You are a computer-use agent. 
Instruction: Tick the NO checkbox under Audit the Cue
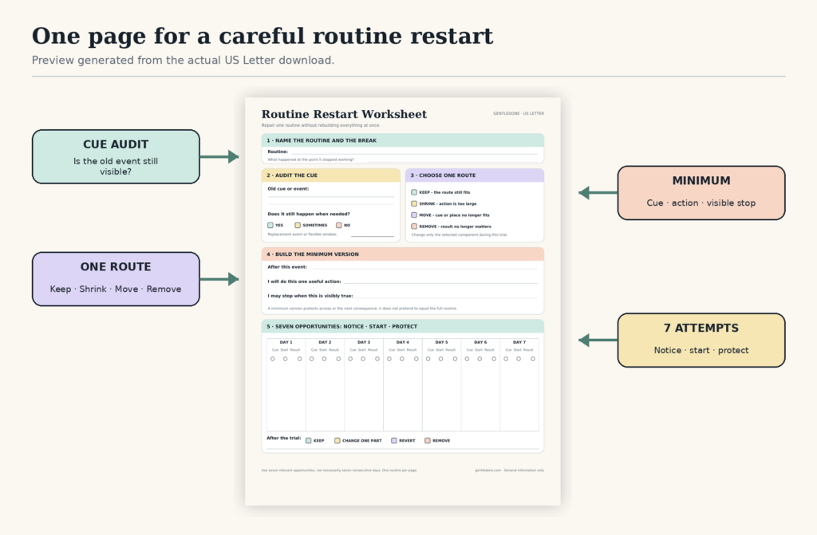(x=338, y=225)
